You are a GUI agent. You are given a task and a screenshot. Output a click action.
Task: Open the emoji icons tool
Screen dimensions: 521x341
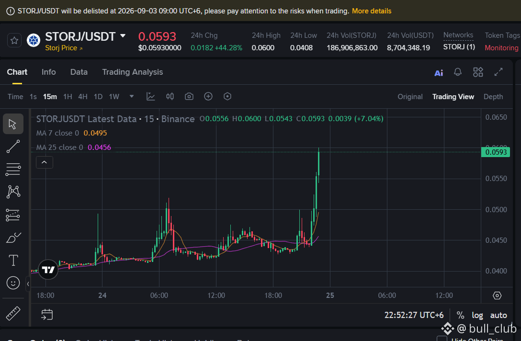pos(13,283)
